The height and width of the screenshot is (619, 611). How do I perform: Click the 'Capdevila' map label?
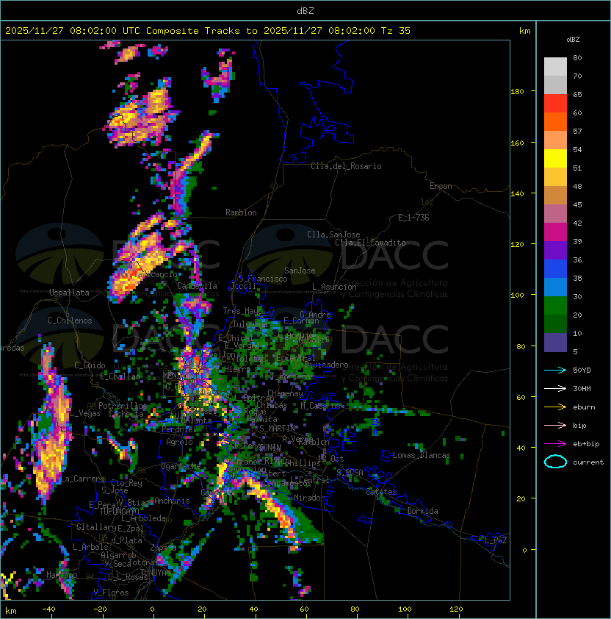coord(197,286)
